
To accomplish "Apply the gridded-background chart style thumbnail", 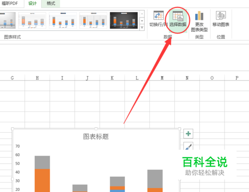I will (x=93, y=20).
